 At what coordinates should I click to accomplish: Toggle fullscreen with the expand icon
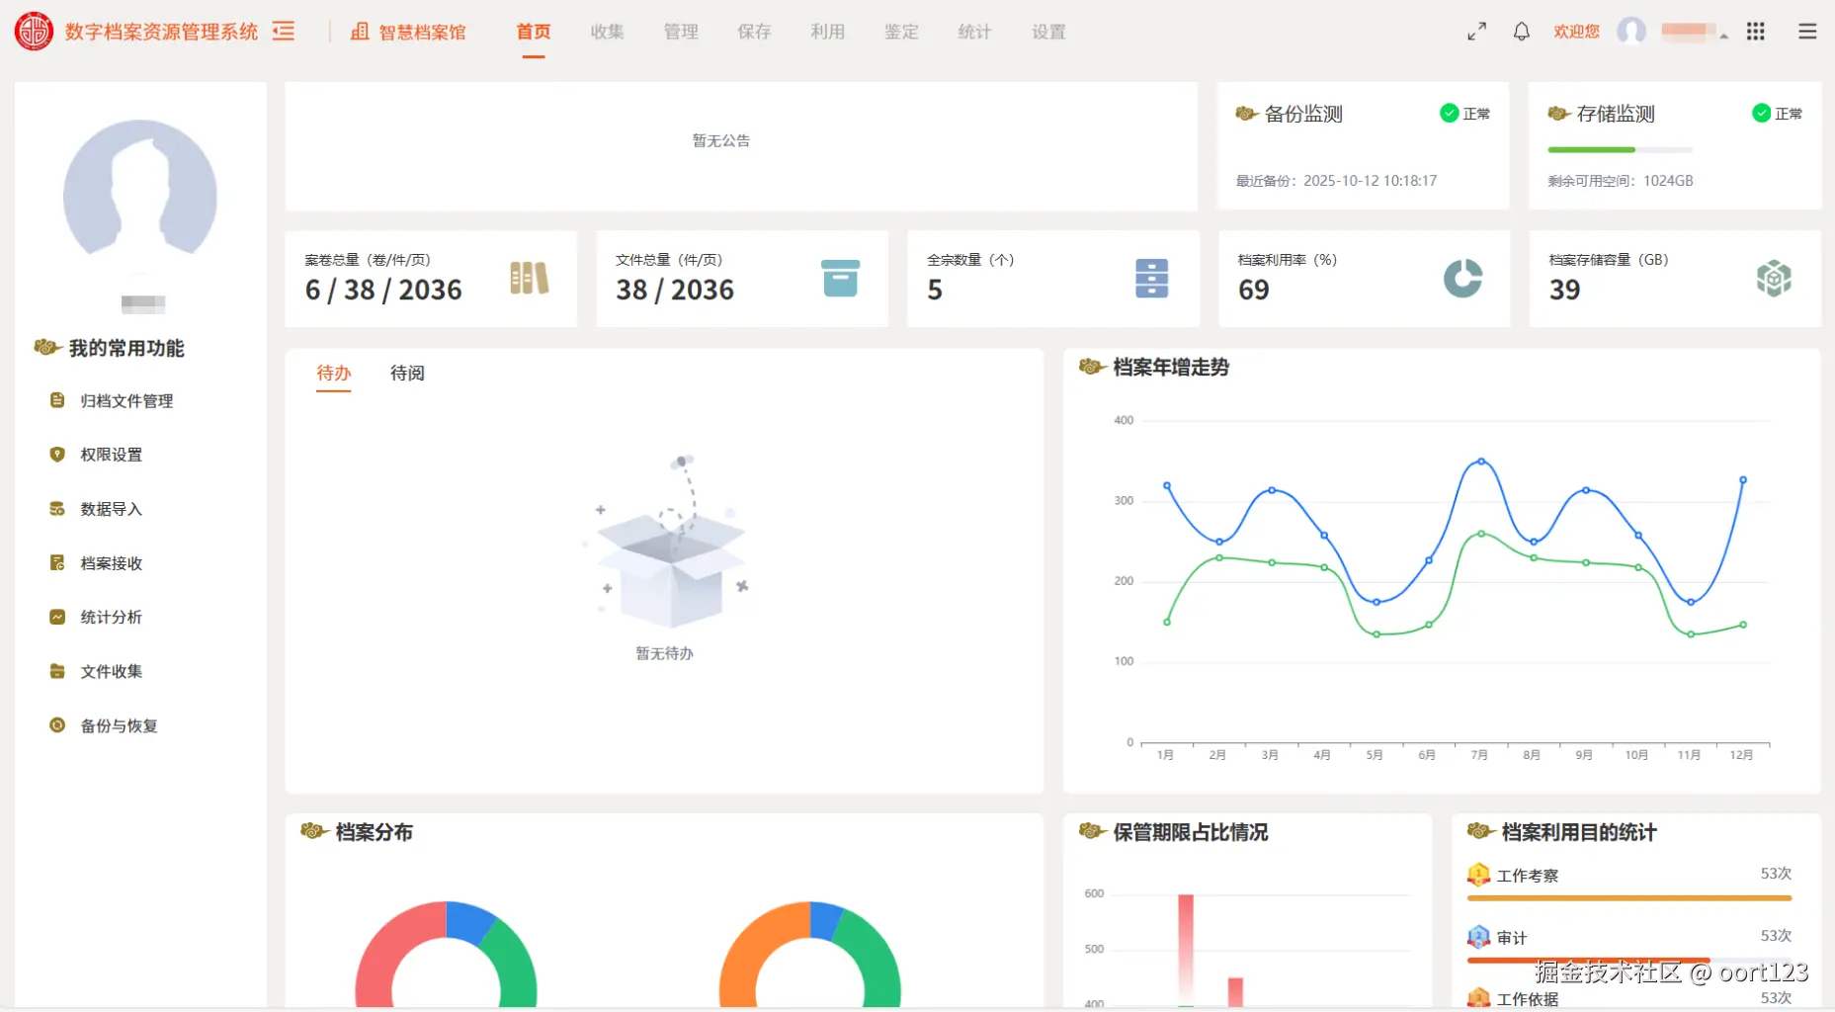1476,32
